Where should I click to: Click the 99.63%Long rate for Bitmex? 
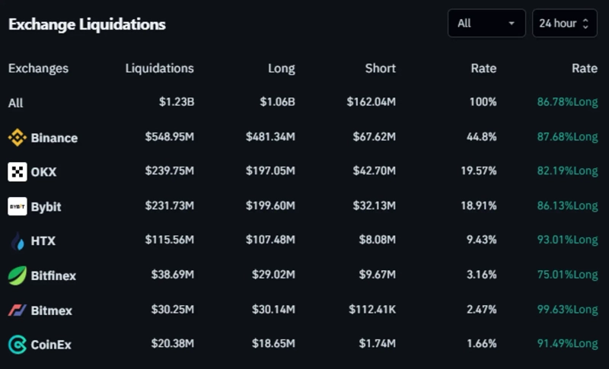click(567, 310)
